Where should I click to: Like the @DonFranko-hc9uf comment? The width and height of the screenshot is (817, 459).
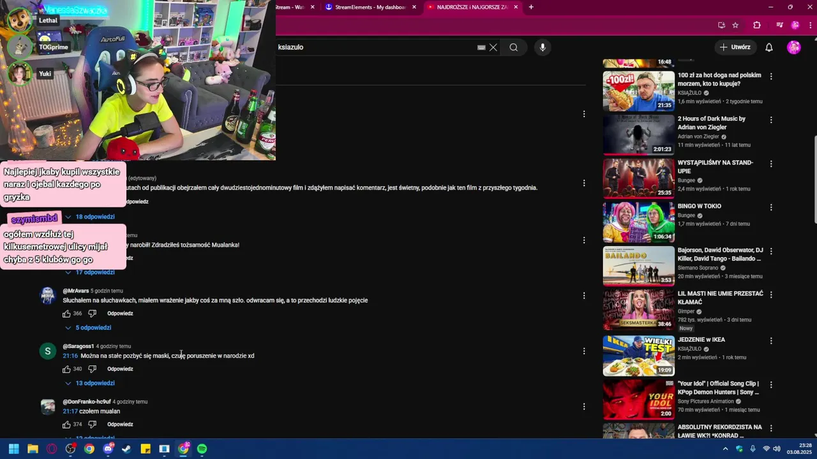(x=66, y=425)
